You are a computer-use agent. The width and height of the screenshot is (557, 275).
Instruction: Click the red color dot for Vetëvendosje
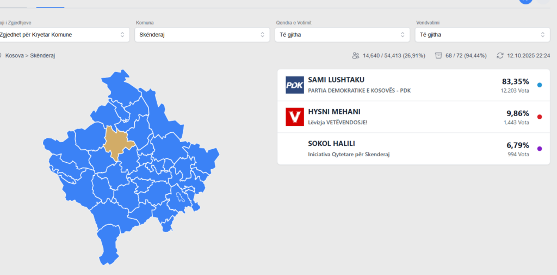(x=539, y=117)
